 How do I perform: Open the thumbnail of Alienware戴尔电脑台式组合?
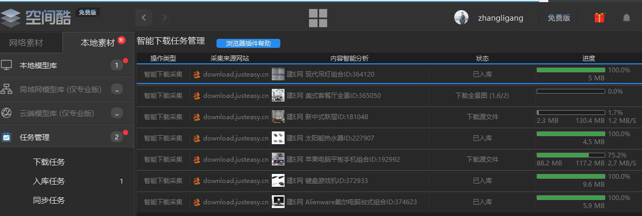coord(278,202)
